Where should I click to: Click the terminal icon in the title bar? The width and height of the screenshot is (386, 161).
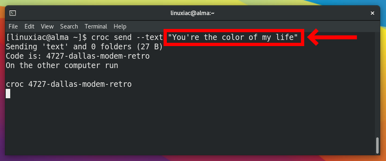point(13,13)
